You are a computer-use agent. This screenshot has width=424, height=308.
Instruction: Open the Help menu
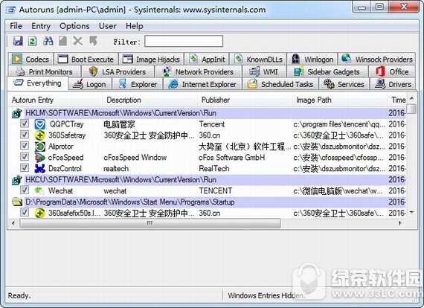135,26
